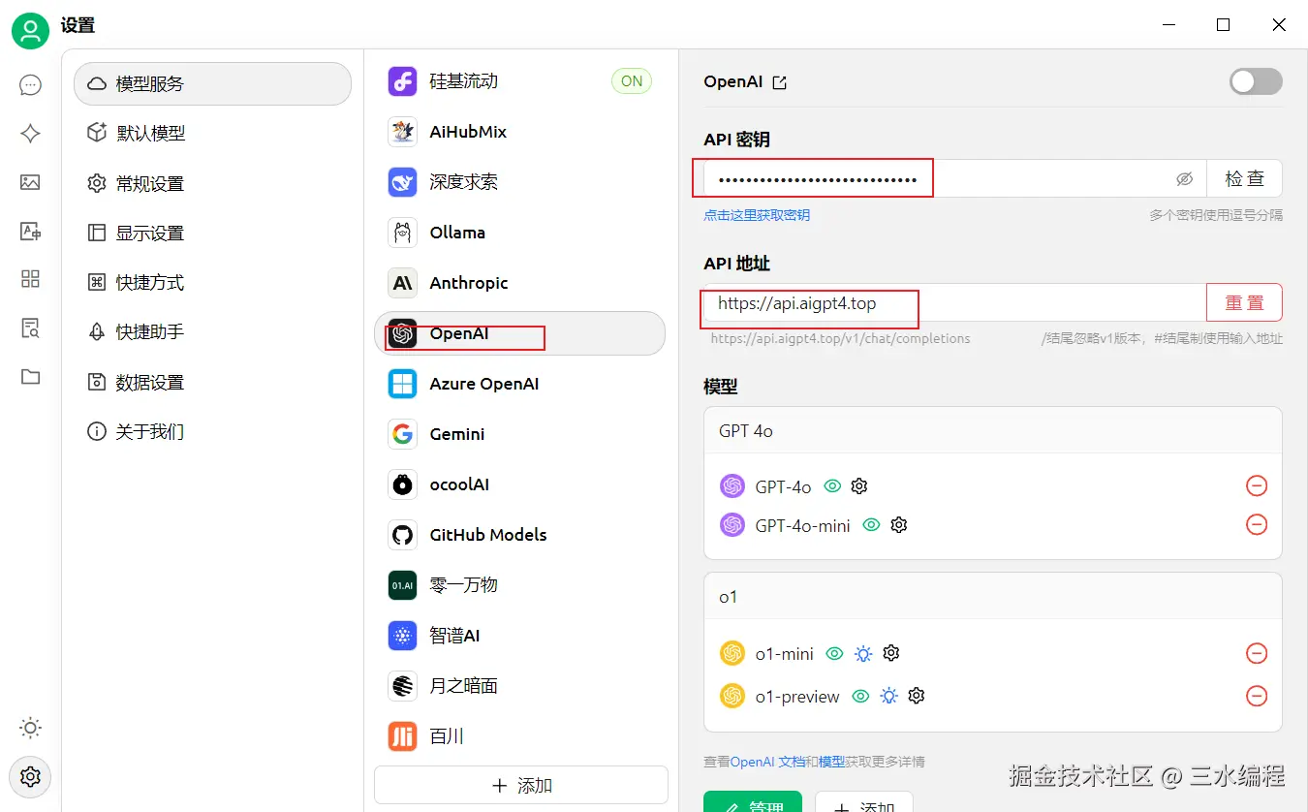This screenshot has width=1308, height=812.
Task: Select the 百川 provider
Action: (x=519, y=736)
